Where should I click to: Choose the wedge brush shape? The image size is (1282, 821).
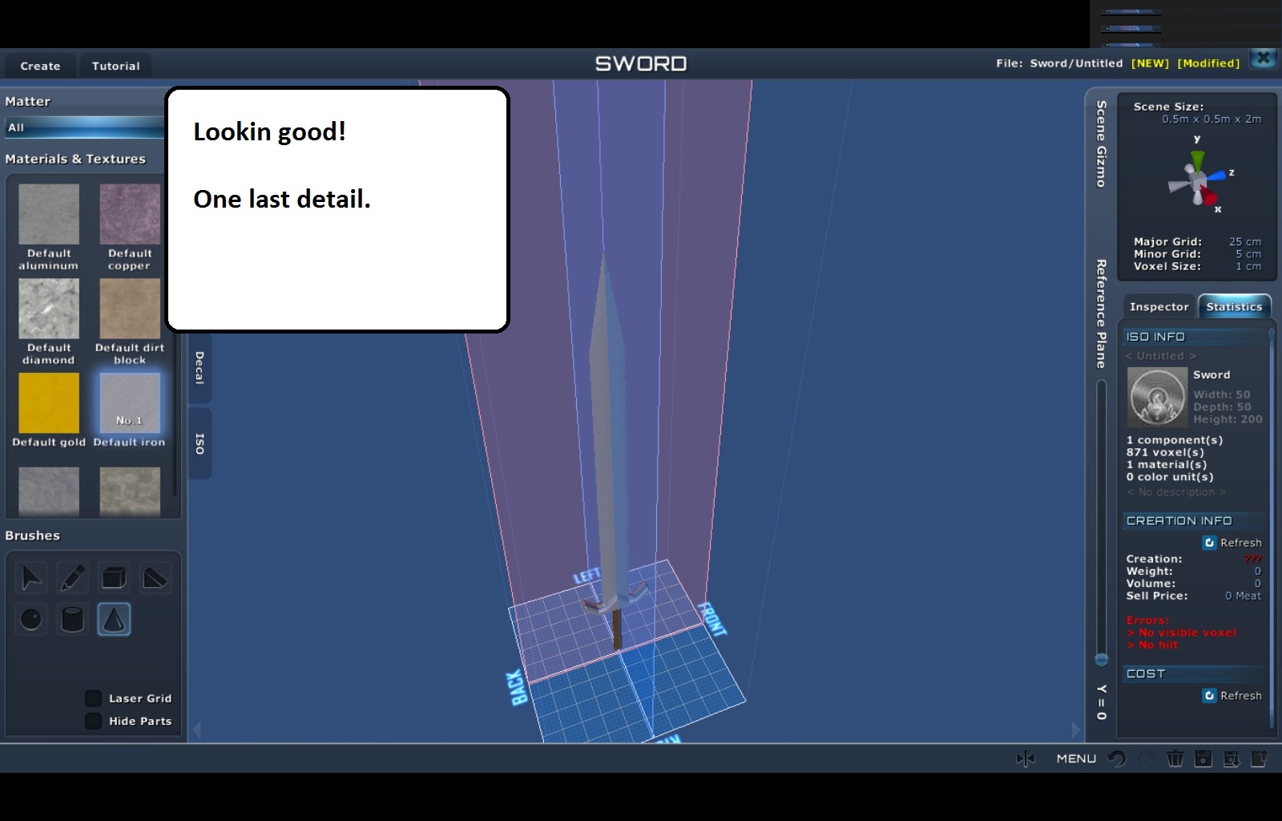pos(155,577)
